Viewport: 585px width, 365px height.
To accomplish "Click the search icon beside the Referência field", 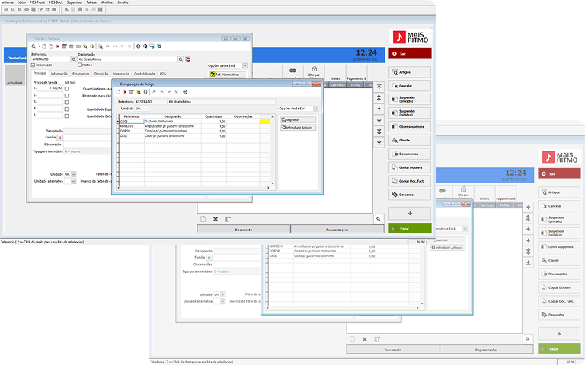I will [75, 59].
